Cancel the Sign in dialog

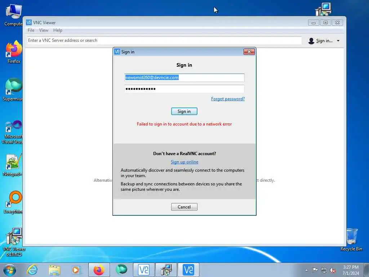click(184, 207)
